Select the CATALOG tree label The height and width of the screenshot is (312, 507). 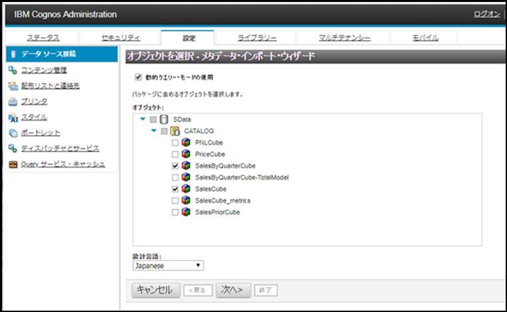tap(199, 131)
